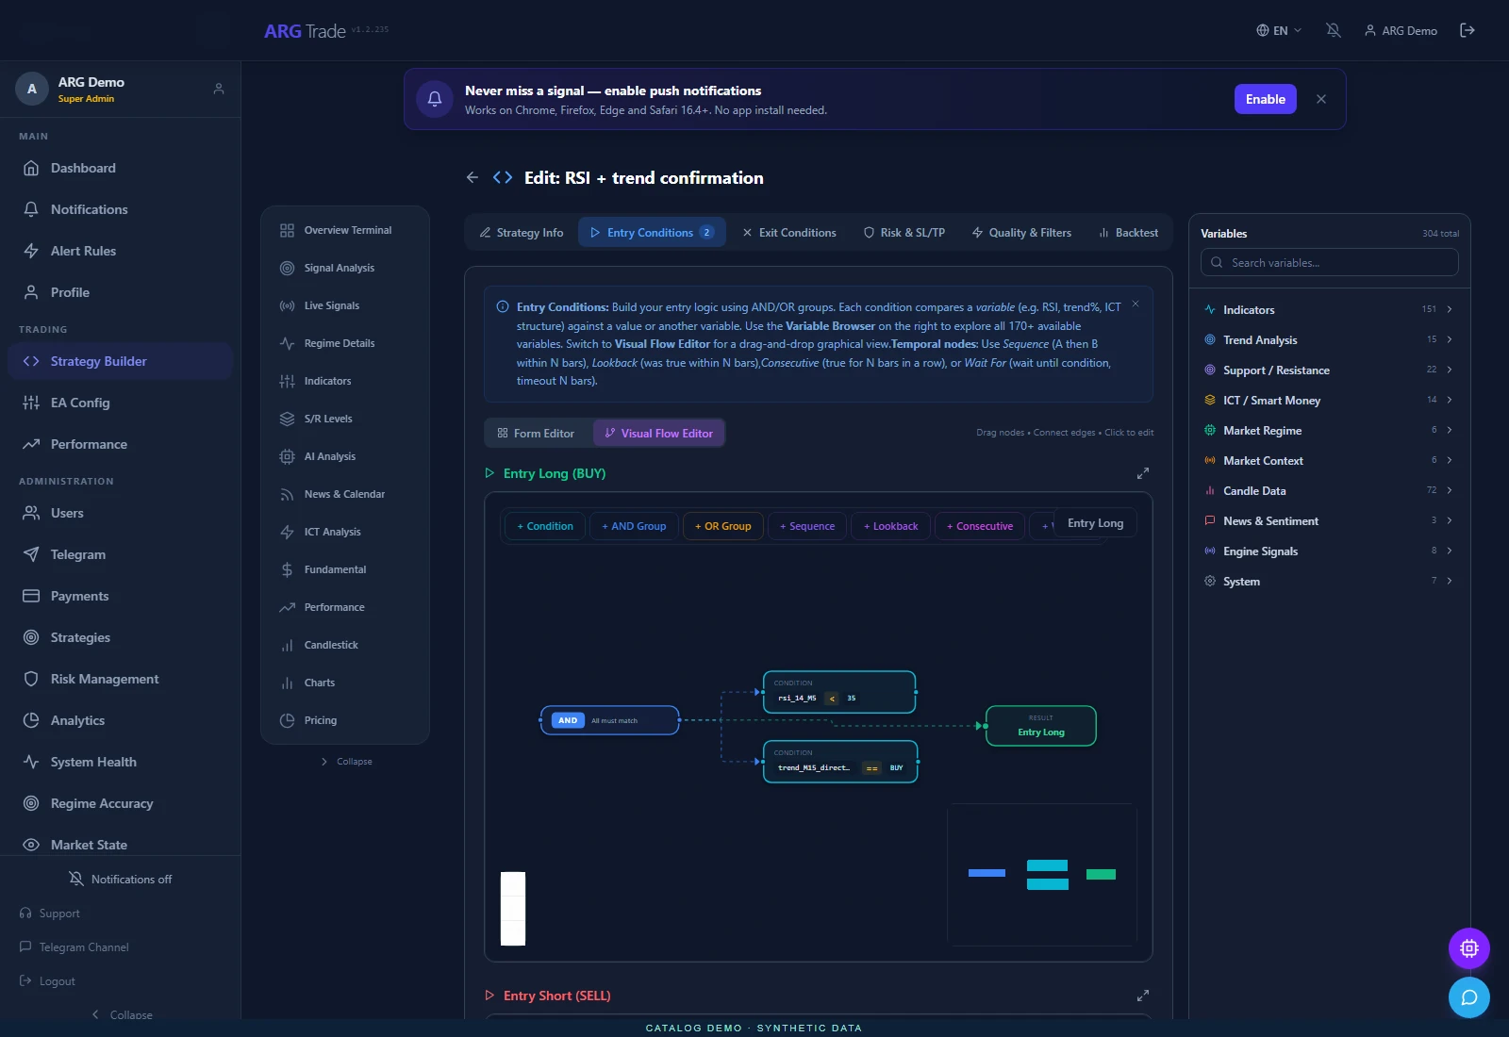The width and height of the screenshot is (1509, 1037).
Task: Click the user icon next to ARG Demo Super Admin
Action: (x=219, y=89)
